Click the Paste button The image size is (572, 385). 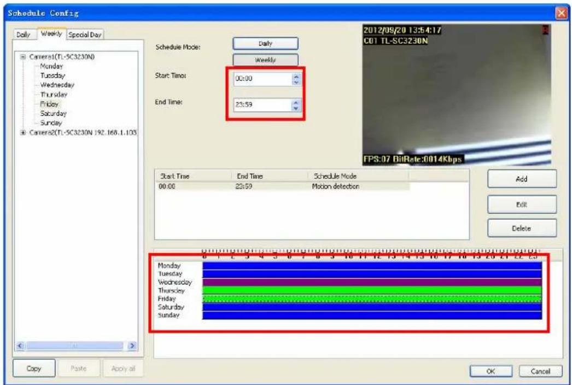pos(78,369)
